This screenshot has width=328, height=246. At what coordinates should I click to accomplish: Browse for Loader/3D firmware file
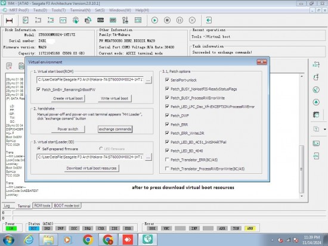(148, 157)
